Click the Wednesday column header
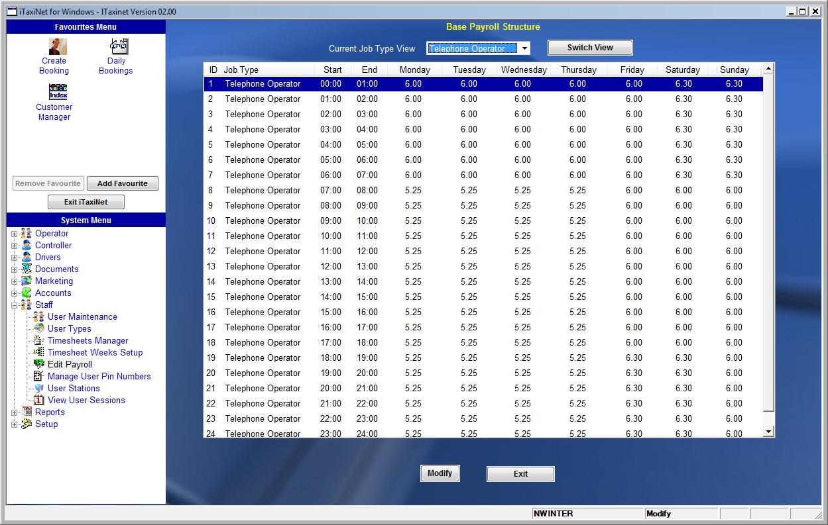Image resolution: width=828 pixels, height=525 pixels. (524, 70)
